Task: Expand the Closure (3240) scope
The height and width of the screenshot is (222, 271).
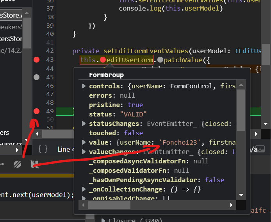Action: coord(103,220)
